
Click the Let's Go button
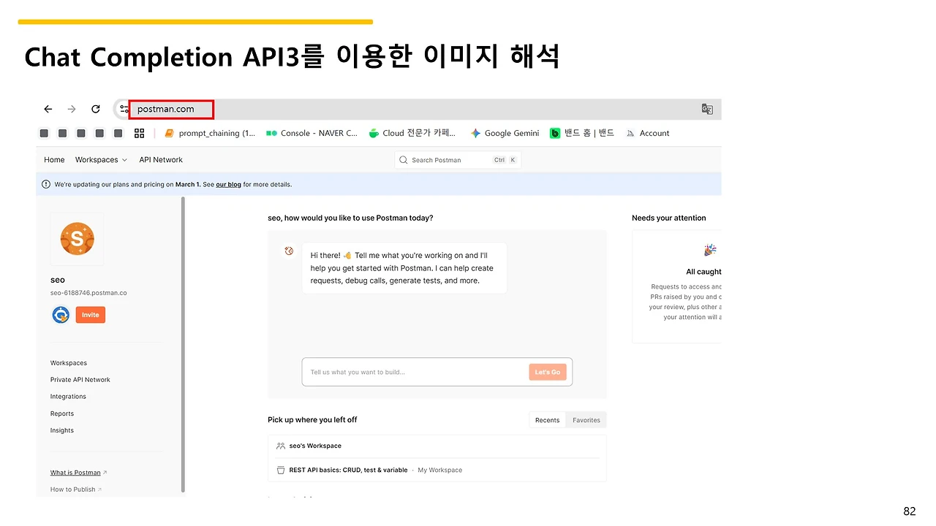548,372
